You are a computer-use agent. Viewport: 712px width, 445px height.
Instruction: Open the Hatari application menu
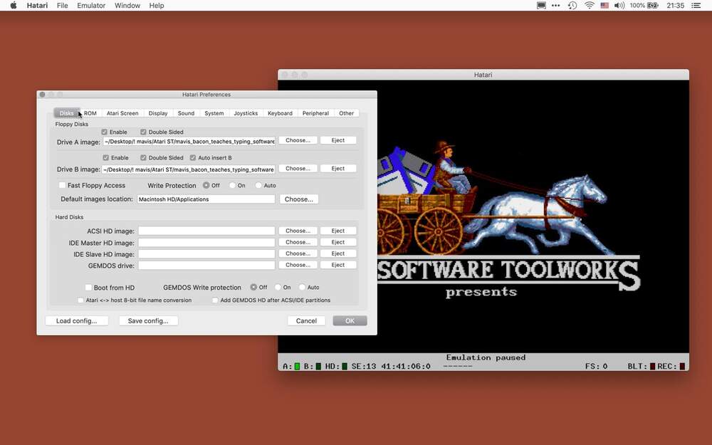37,6
